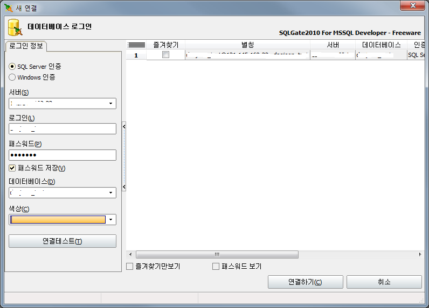Check the 즐겨찾기 box in row 1
This screenshot has height=308, width=429.
tap(165, 55)
